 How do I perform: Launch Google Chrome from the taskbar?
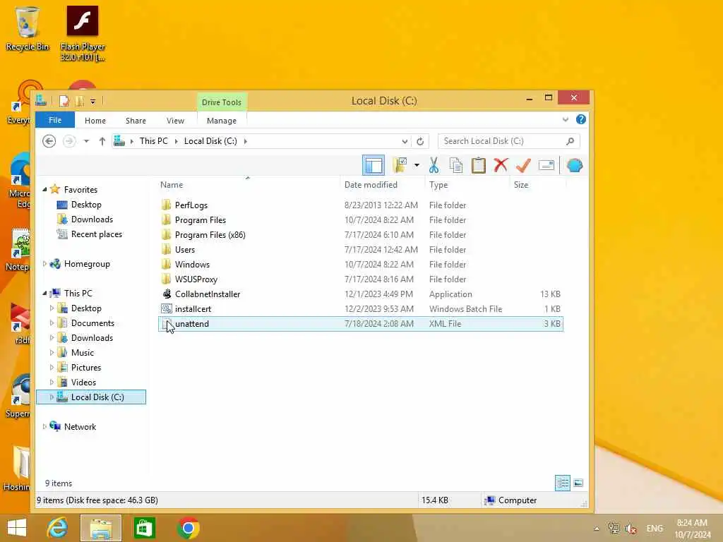point(188,528)
